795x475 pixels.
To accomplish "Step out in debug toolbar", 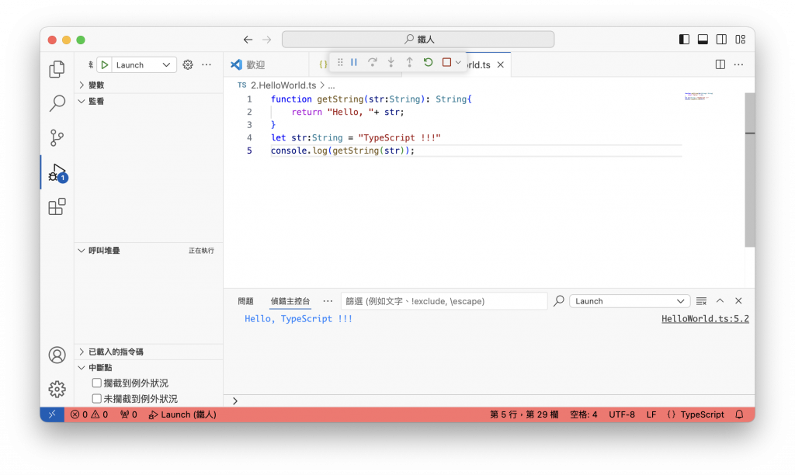I will (x=409, y=62).
